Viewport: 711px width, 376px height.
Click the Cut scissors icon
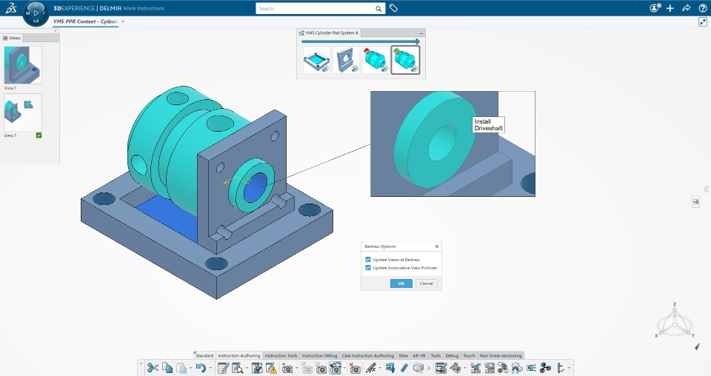click(x=153, y=368)
